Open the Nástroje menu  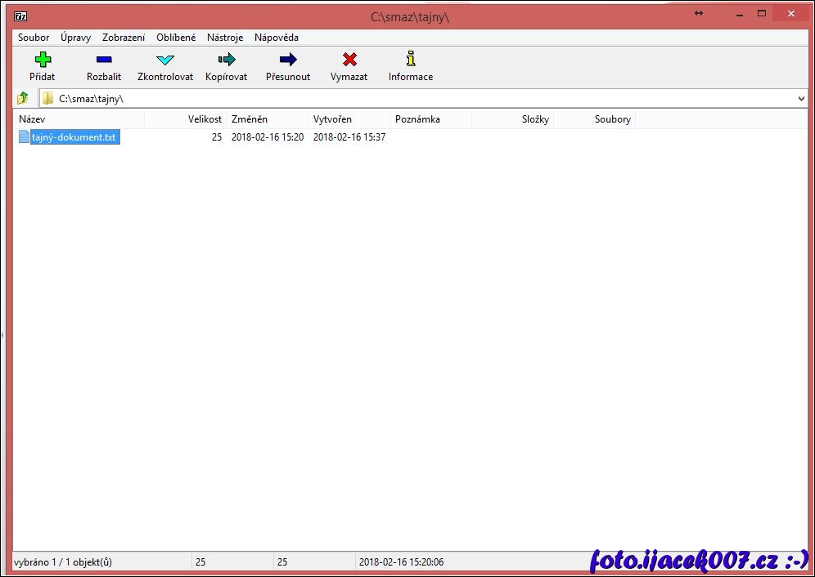[225, 38]
